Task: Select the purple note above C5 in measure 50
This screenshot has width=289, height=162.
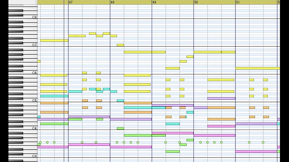Action: tap(221, 98)
